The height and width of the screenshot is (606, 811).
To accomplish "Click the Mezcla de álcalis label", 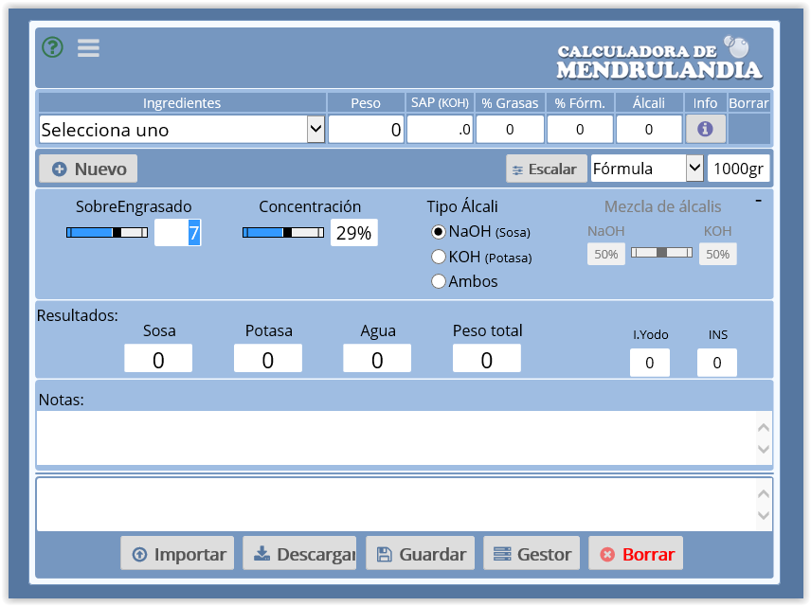I will [x=662, y=206].
